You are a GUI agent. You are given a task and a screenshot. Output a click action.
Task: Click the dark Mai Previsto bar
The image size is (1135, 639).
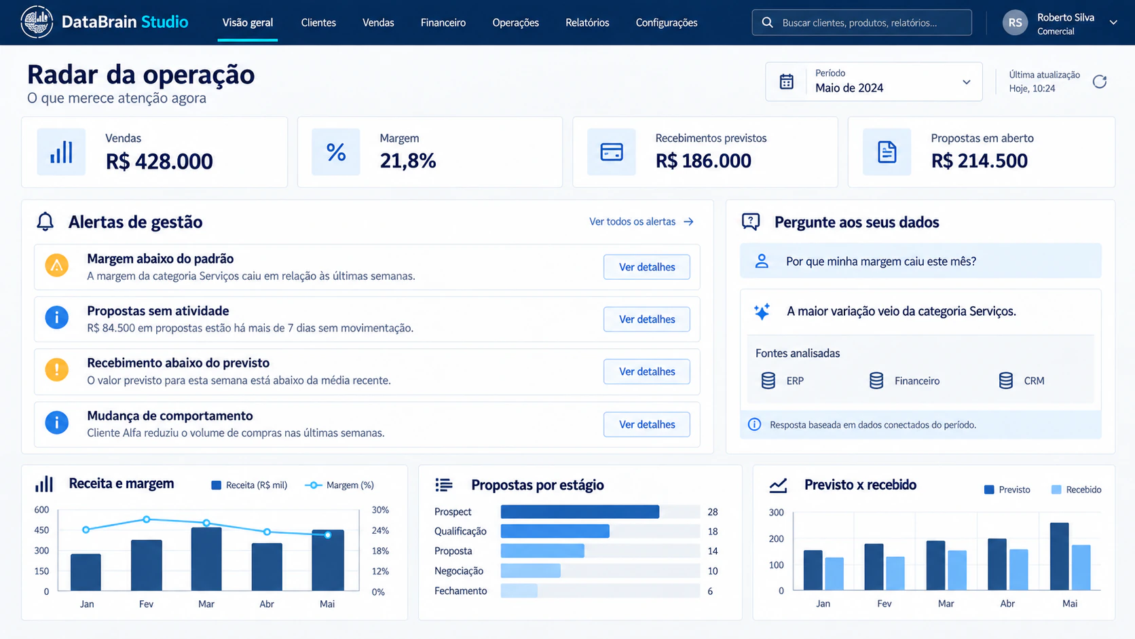(x=1060, y=556)
